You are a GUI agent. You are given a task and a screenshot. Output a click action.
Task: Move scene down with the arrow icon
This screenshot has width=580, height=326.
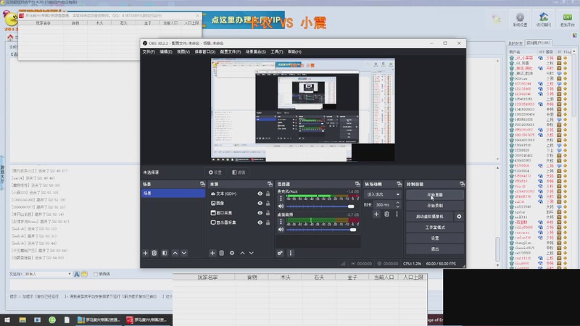pos(184,253)
